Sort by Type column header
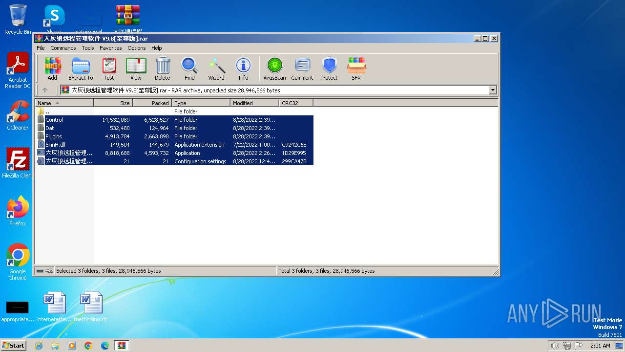 click(201, 103)
